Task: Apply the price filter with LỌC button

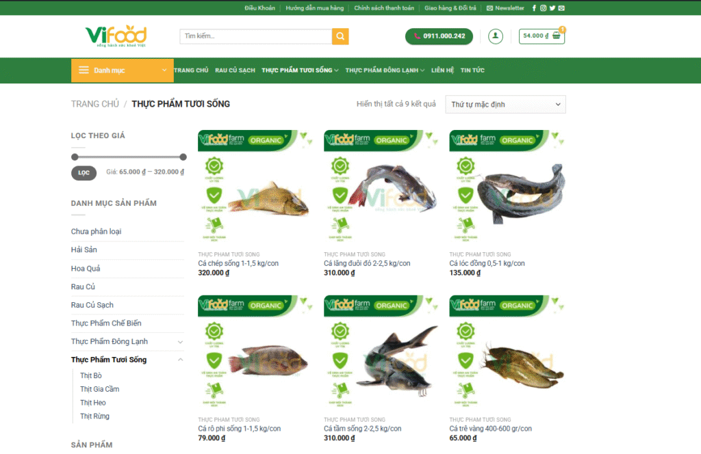Action: tap(84, 173)
